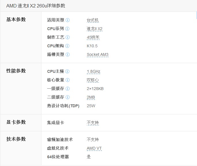Open the 1.8GHz frequency link
The width and height of the screenshot is (197, 166).
93,72
